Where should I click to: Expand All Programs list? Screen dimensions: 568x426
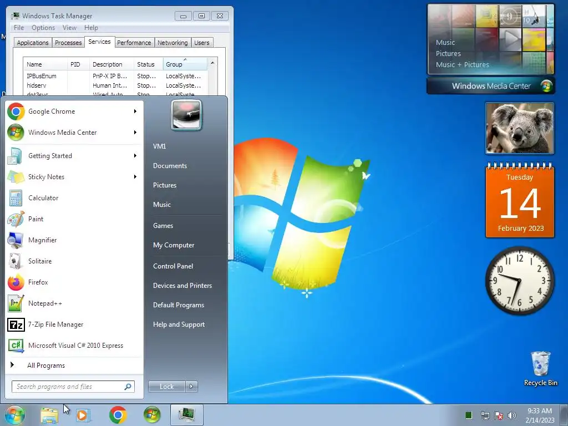click(46, 366)
